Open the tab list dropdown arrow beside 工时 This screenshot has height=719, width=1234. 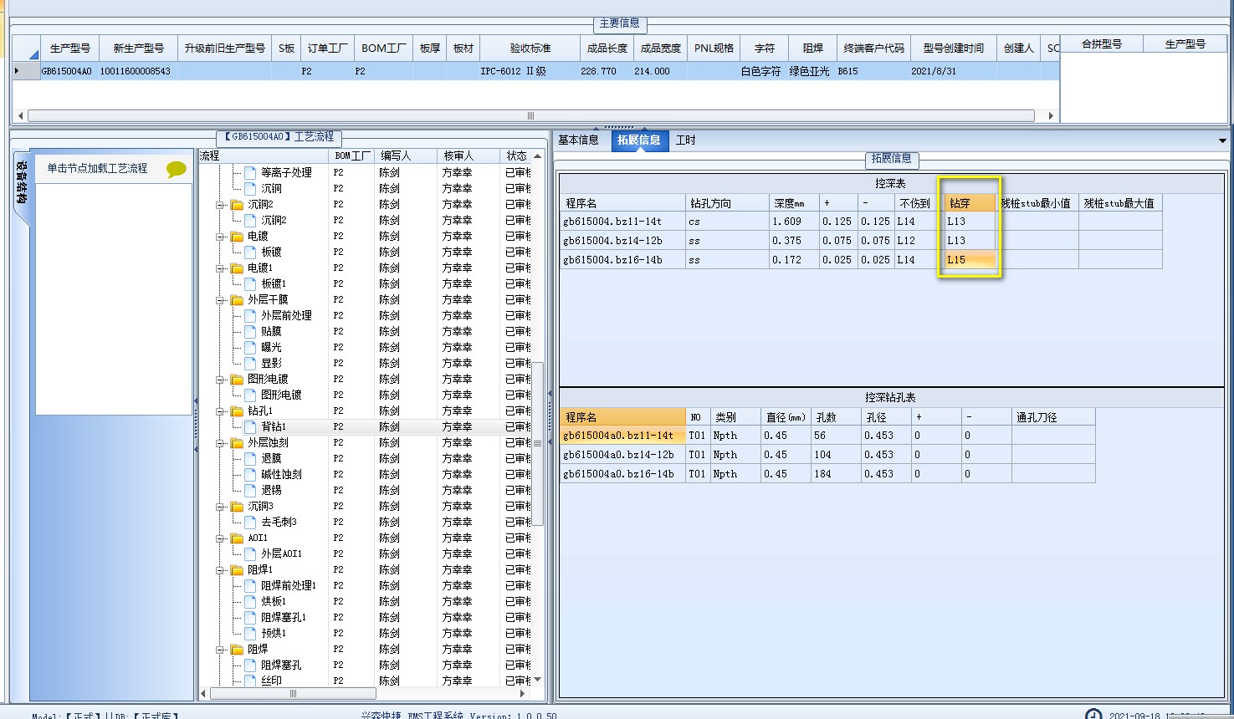(1222, 140)
